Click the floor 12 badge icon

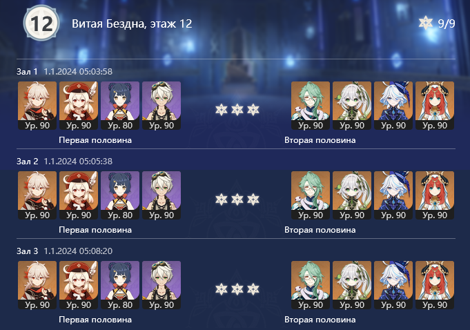[x=41, y=23]
